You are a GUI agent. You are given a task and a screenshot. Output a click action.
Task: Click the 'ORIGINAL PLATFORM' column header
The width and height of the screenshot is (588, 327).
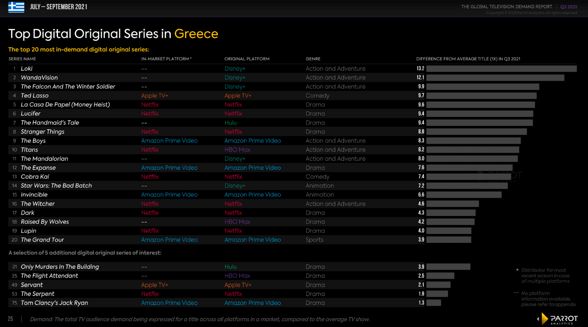(247, 59)
